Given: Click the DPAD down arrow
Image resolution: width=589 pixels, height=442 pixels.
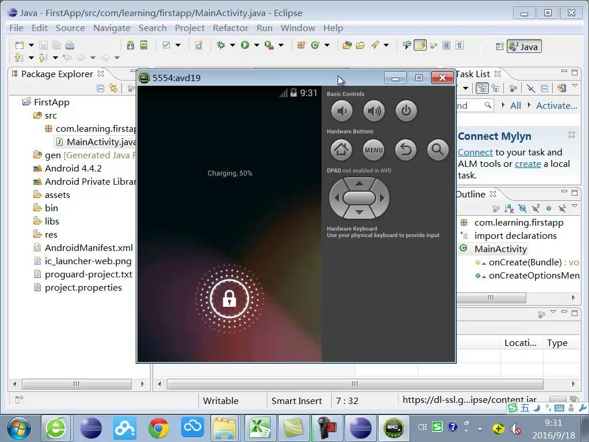Looking at the screenshot, I should pos(359,212).
